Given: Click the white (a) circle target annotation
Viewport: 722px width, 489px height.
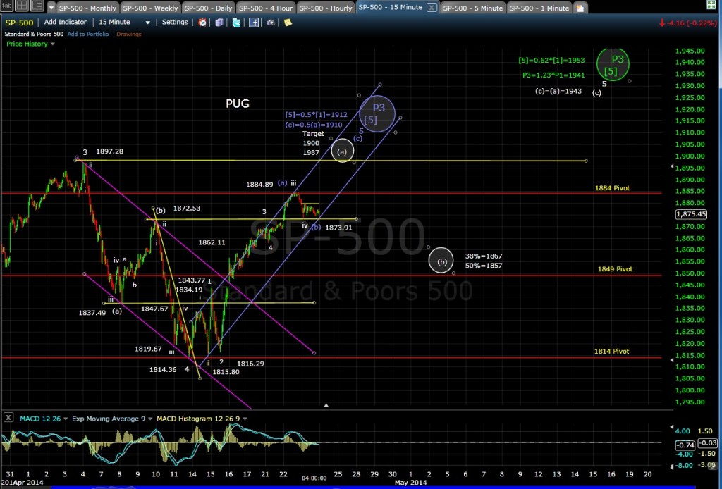Looking at the screenshot, I should 342,151.
